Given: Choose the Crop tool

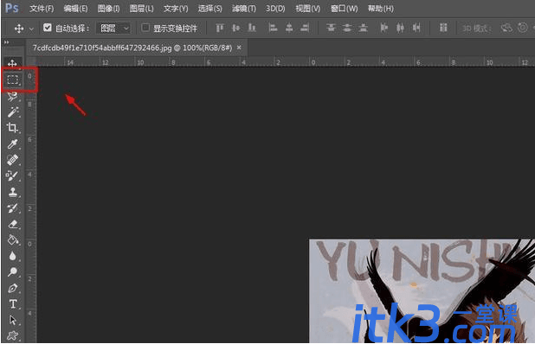Looking at the screenshot, I should click(x=13, y=128).
